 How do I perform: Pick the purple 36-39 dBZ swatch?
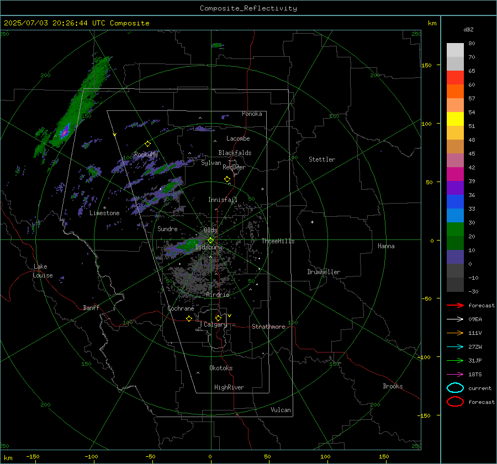pos(455,188)
